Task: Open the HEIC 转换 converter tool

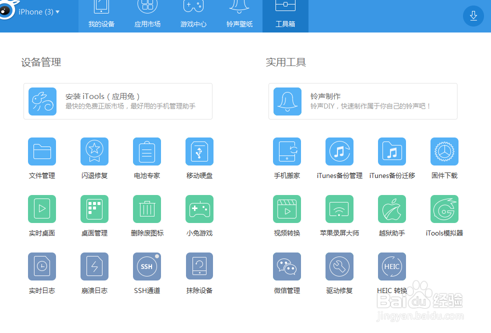Action: point(392,266)
